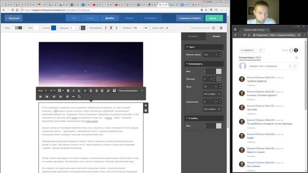This screenshot has width=308, height=173.
Task: Open the Комментарии (12) tab
Action: click(250, 58)
